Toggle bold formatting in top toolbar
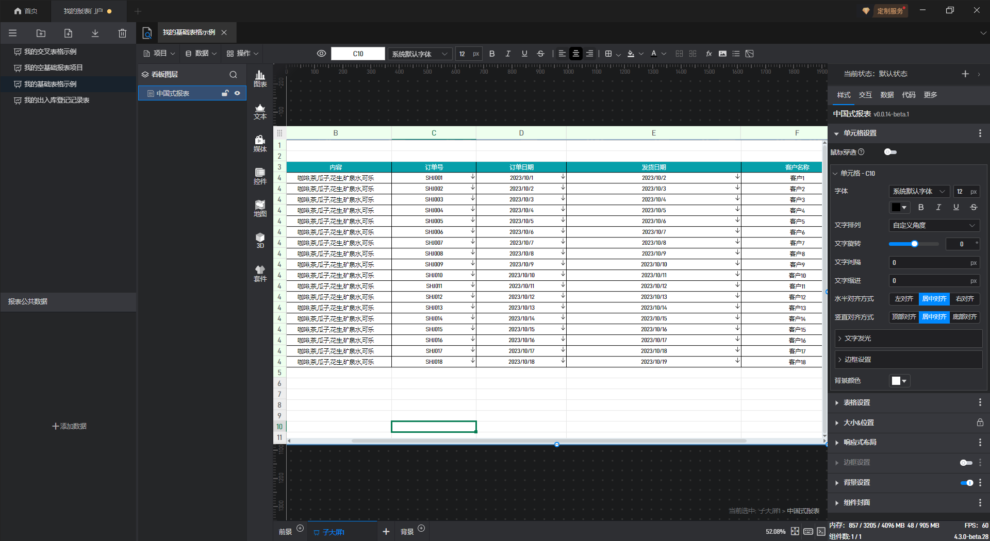The width and height of the screenshot is (990, 541). coord(492,54)
